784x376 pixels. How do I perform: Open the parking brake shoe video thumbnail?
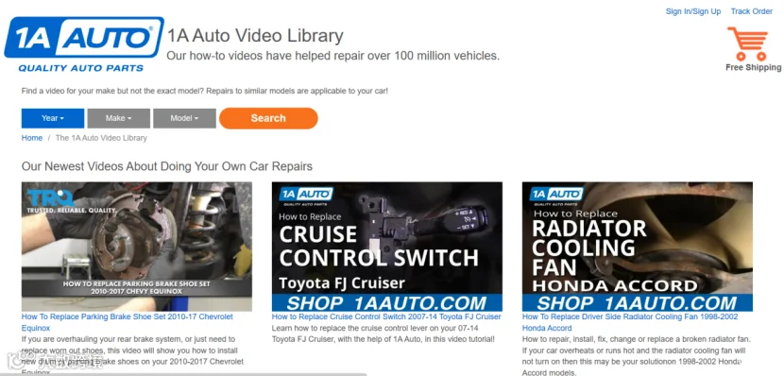tap(137, 247)
